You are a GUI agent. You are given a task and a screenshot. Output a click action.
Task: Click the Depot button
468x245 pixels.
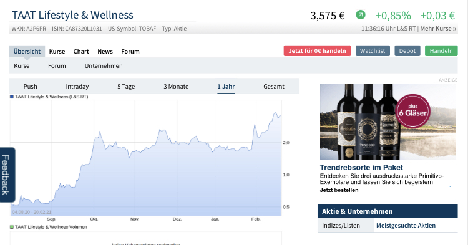point(407,50)
